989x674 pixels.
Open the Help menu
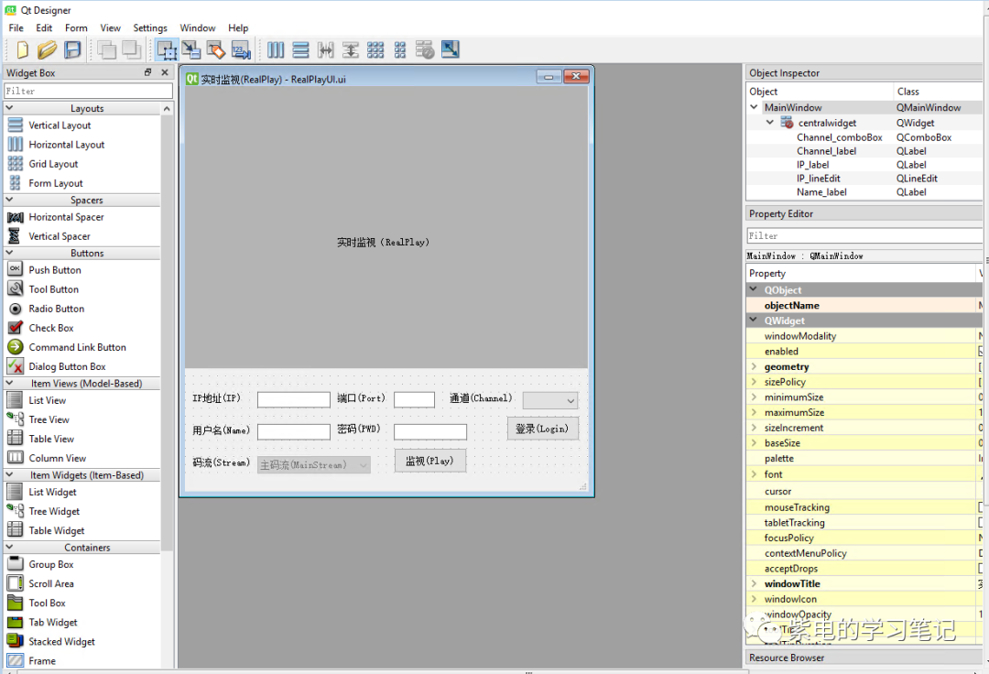(238, 27)
